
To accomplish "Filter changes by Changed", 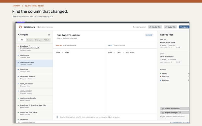I will [x=38, y=40].
